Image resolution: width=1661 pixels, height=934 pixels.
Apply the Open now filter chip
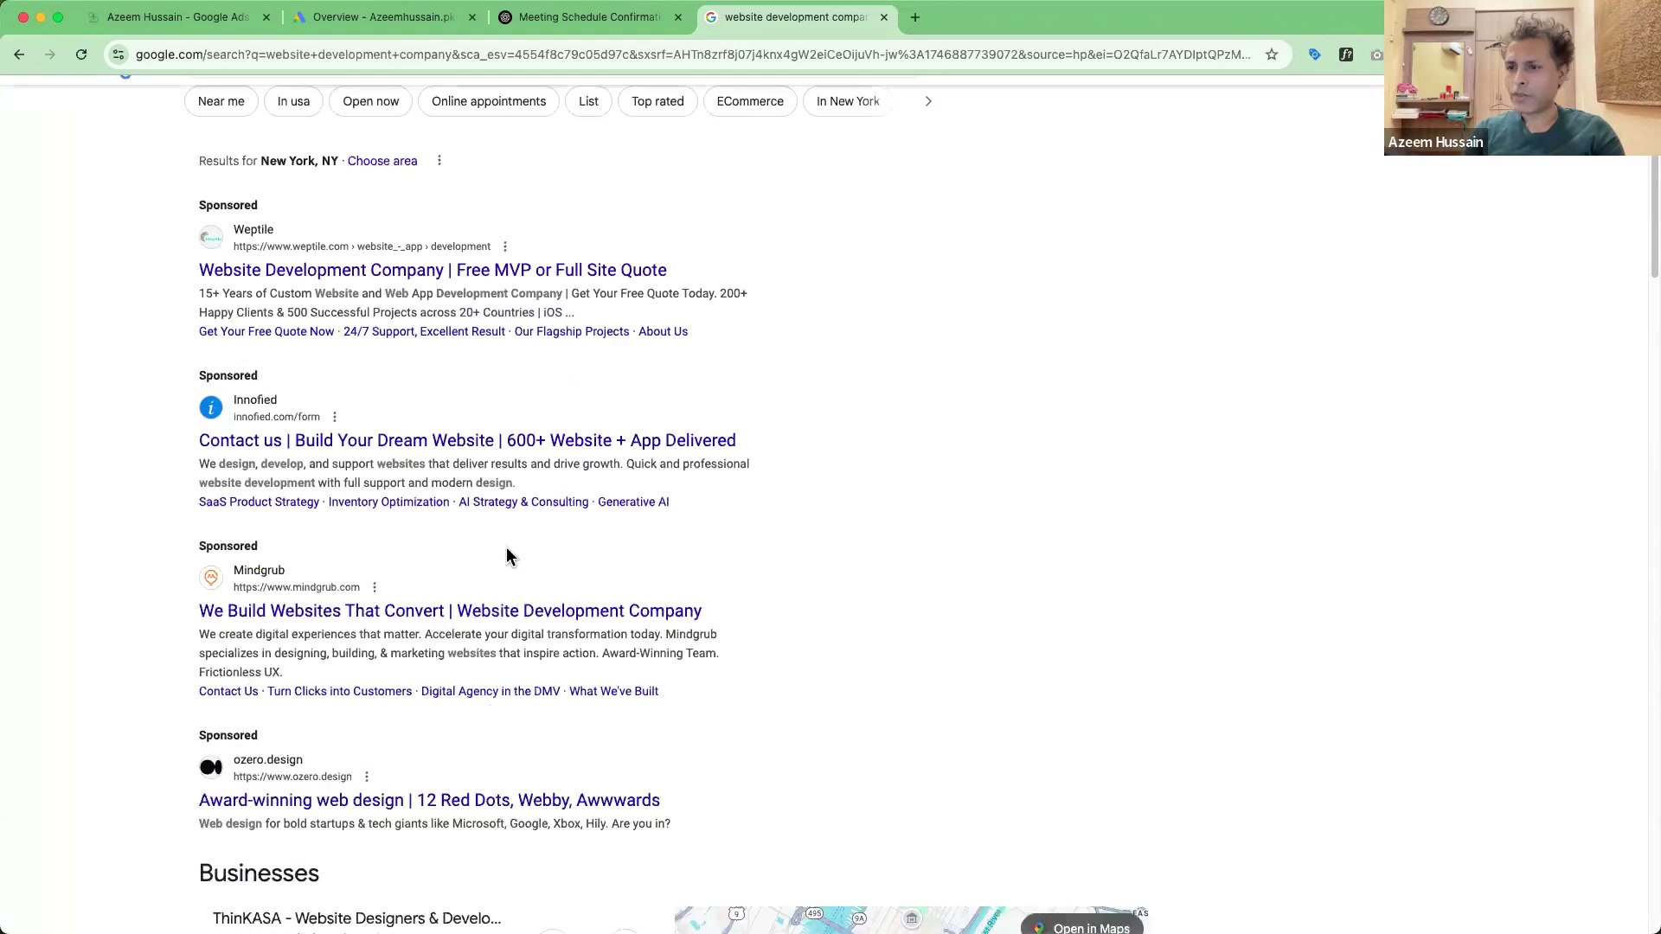(371, 101)
